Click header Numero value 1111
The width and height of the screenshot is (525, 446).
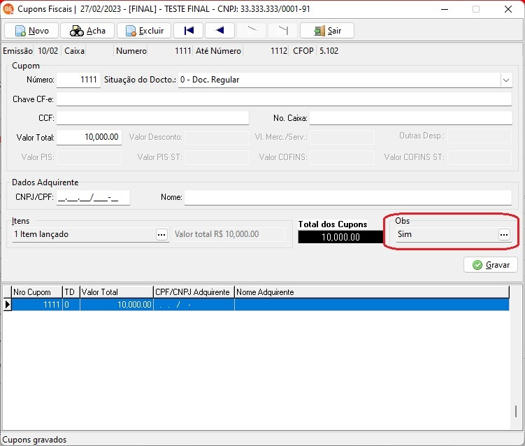[x=183, y=51]
